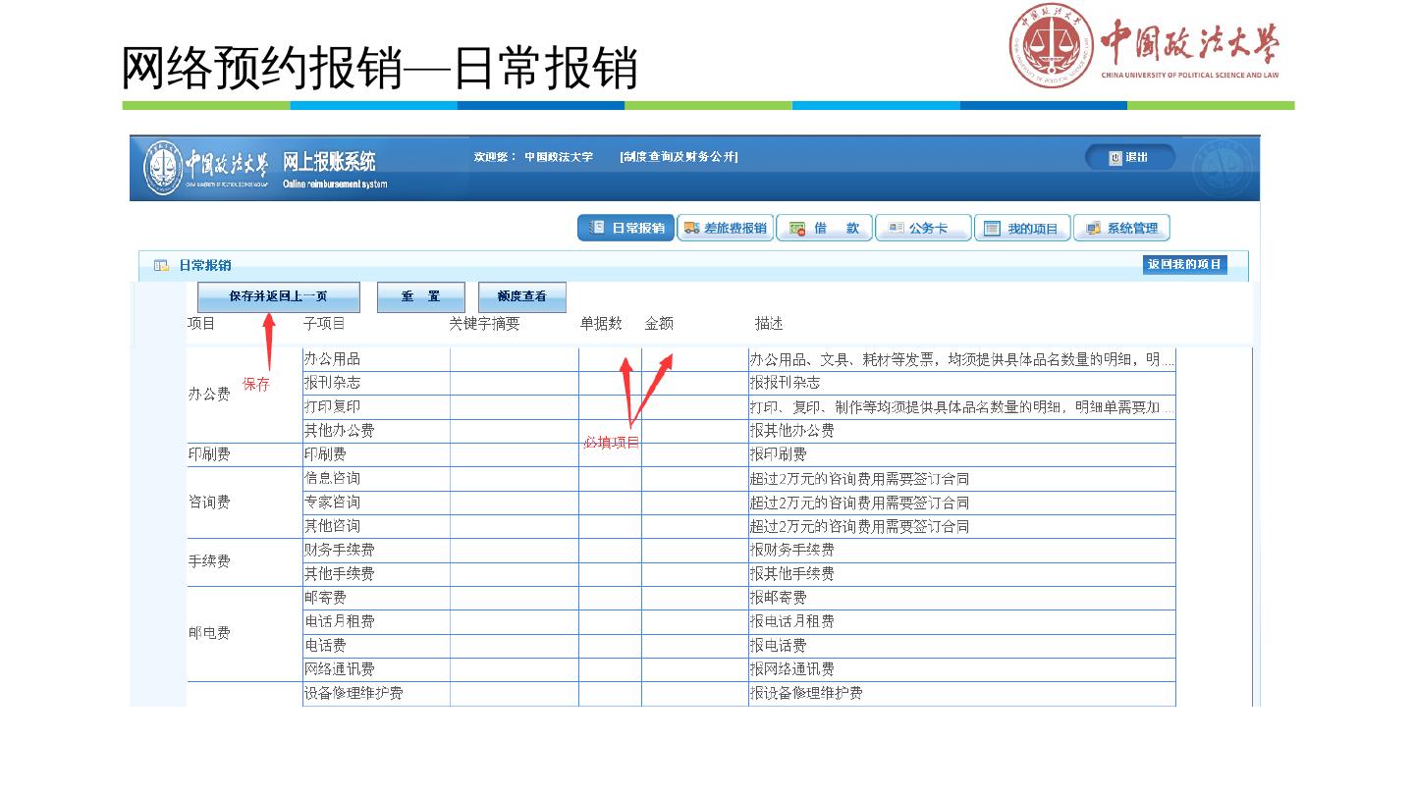
Task: Click the 邮电费 project category
Action: pyautogui.click(x=209, y=634)
